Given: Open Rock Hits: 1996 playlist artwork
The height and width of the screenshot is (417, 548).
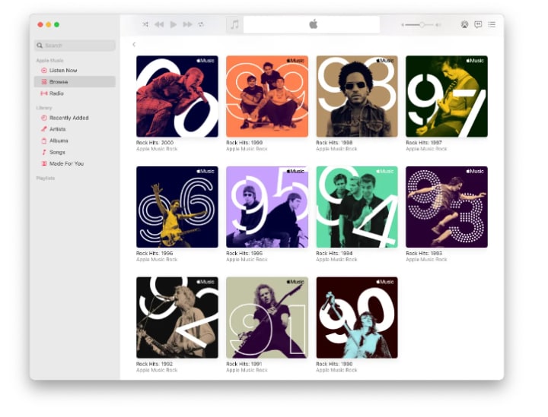Looking at the screenshot, I should [x=177, y=207].
